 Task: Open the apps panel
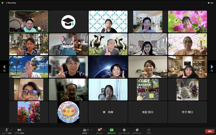click(x=149, y=130)
